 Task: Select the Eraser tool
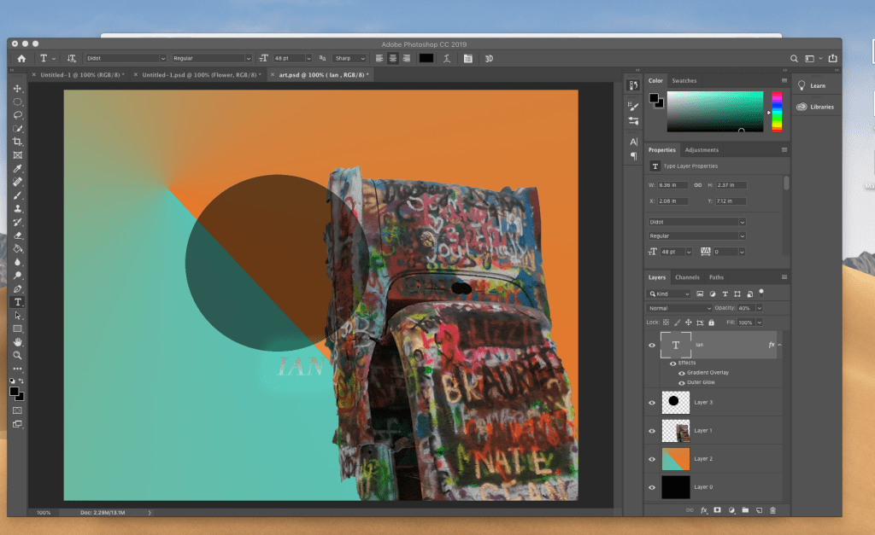pyautogui.click(x=17, y=236)
